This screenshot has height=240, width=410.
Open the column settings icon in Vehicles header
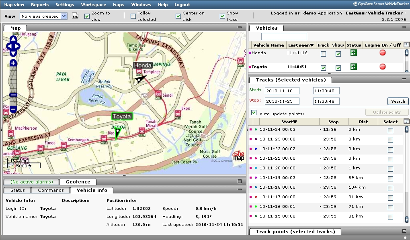point(406,45)
